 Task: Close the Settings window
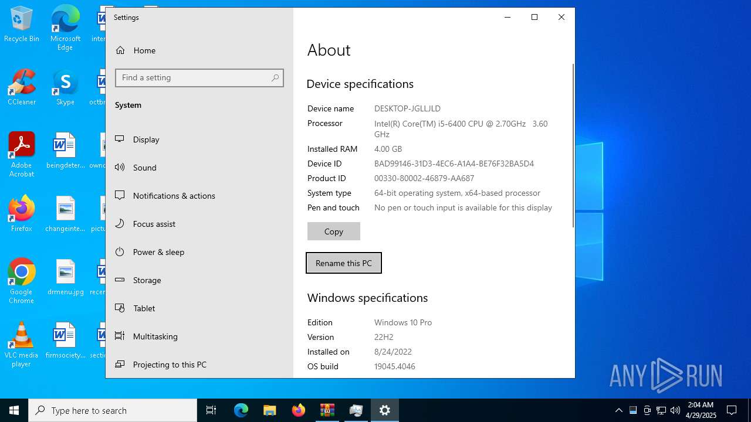point(561,17)
